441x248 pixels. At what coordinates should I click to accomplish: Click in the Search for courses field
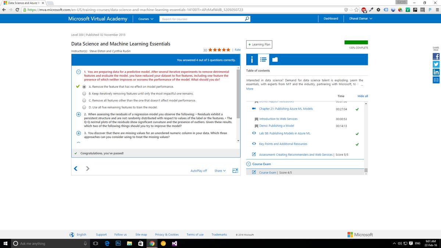tap(202, 19)
